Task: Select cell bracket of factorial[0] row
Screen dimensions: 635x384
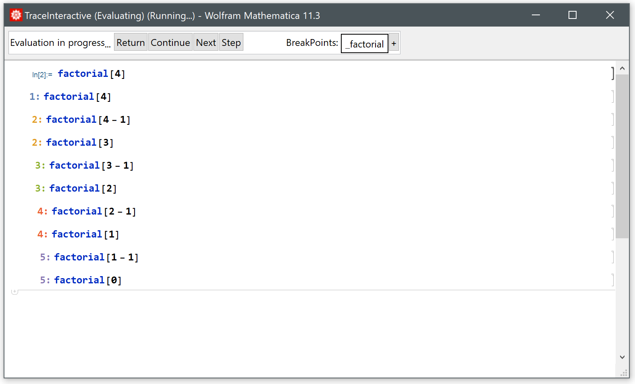Action: [612, 280]
